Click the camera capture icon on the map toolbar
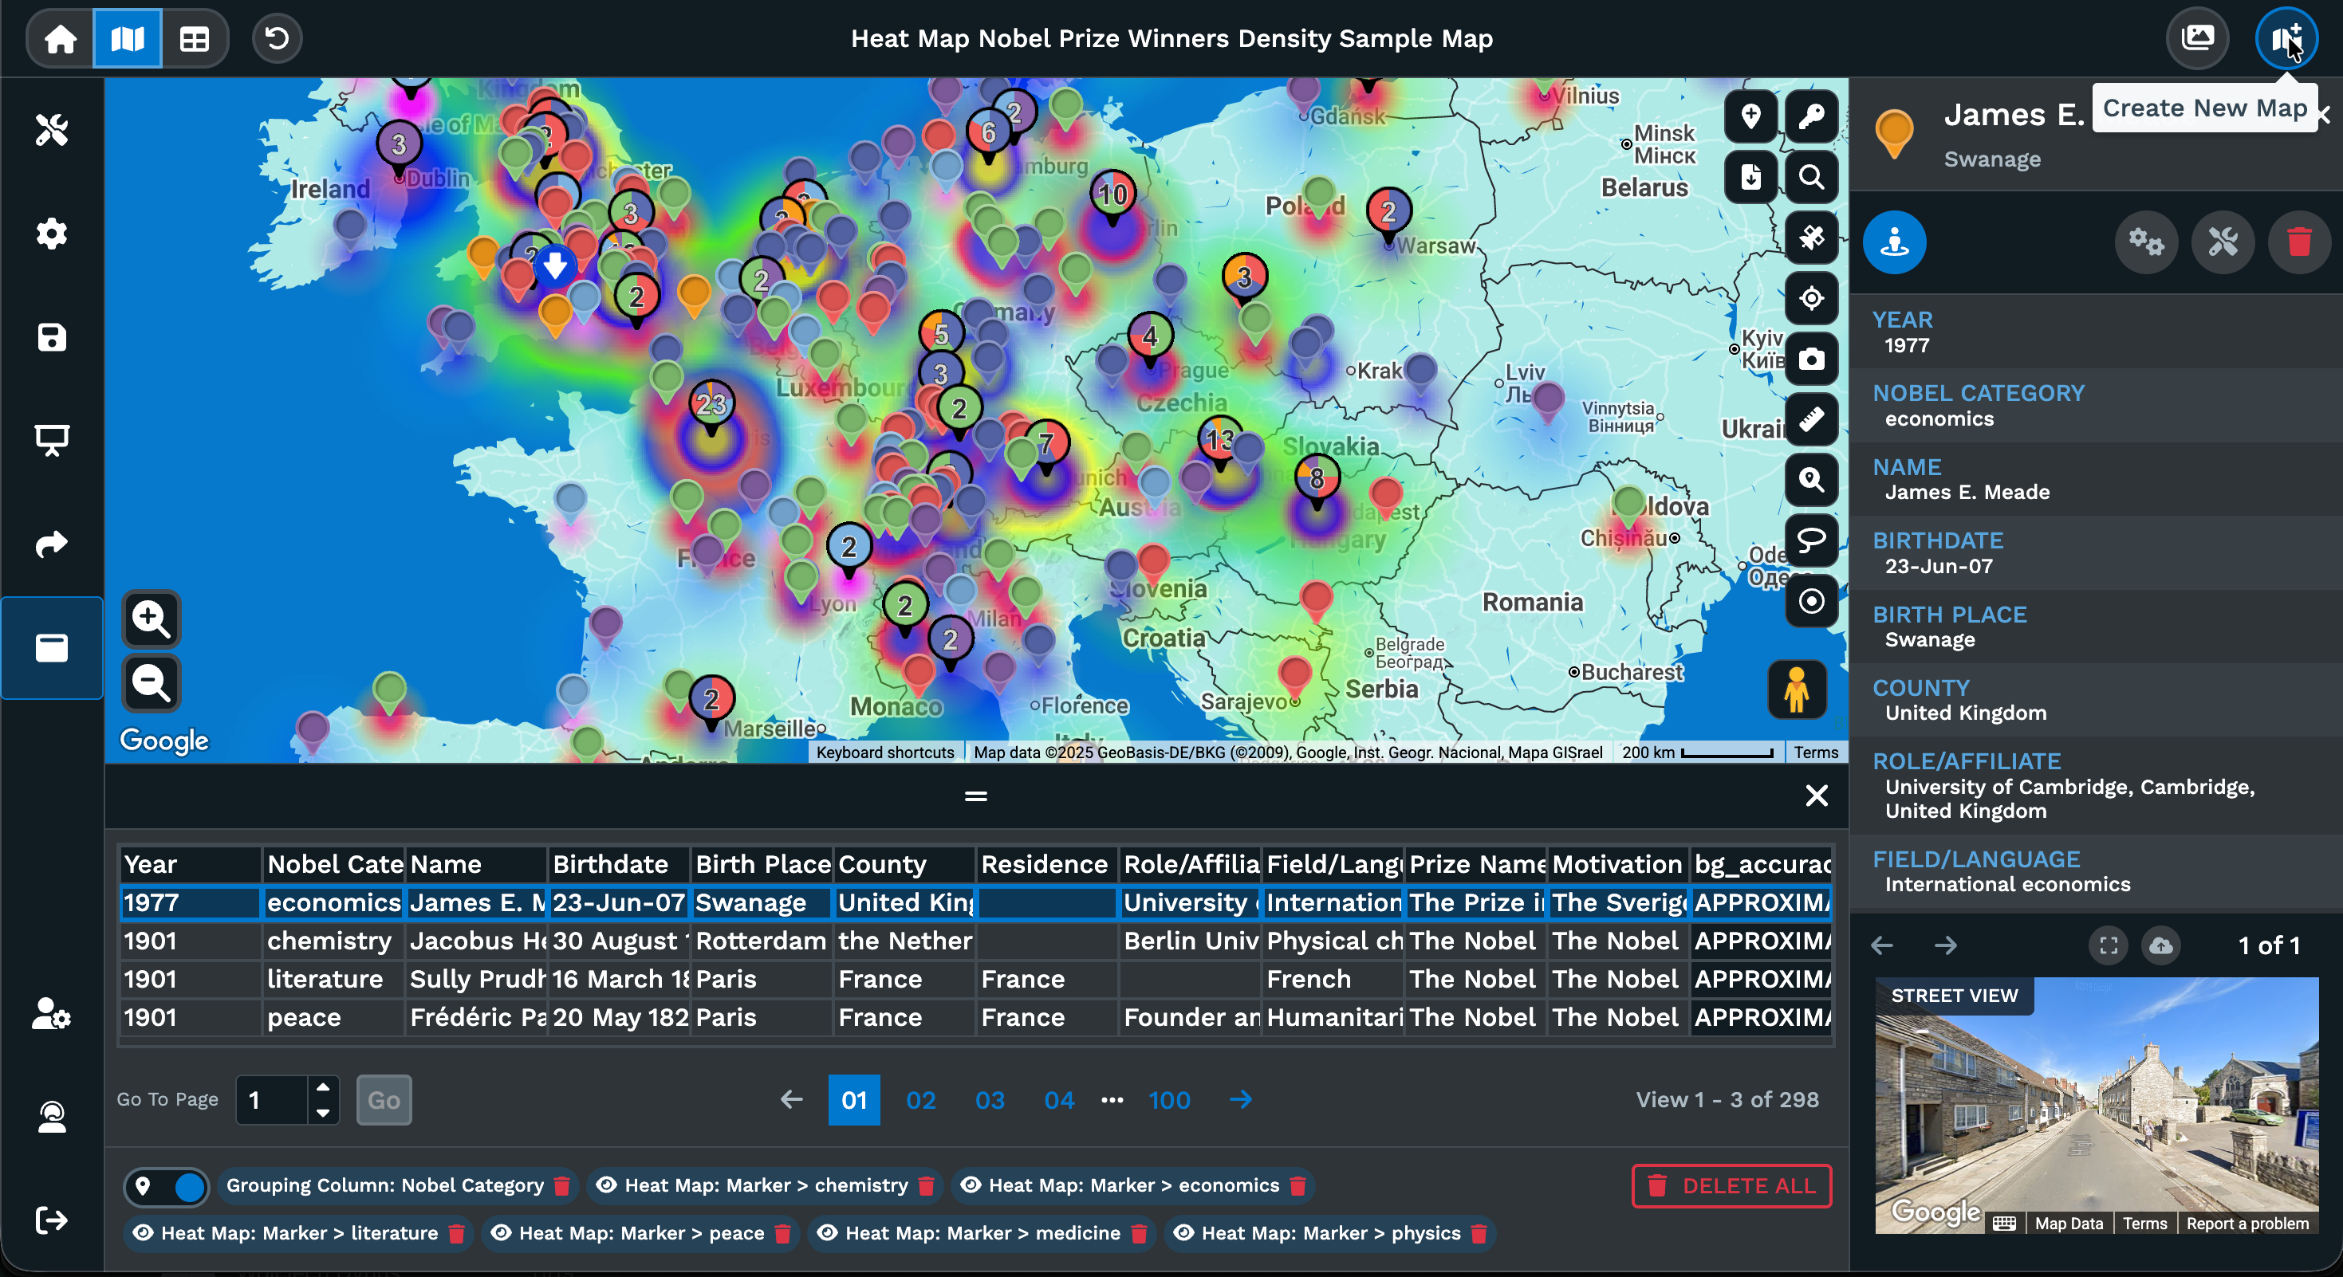Screen dimensions: 2343x1277 [1812, 359]
